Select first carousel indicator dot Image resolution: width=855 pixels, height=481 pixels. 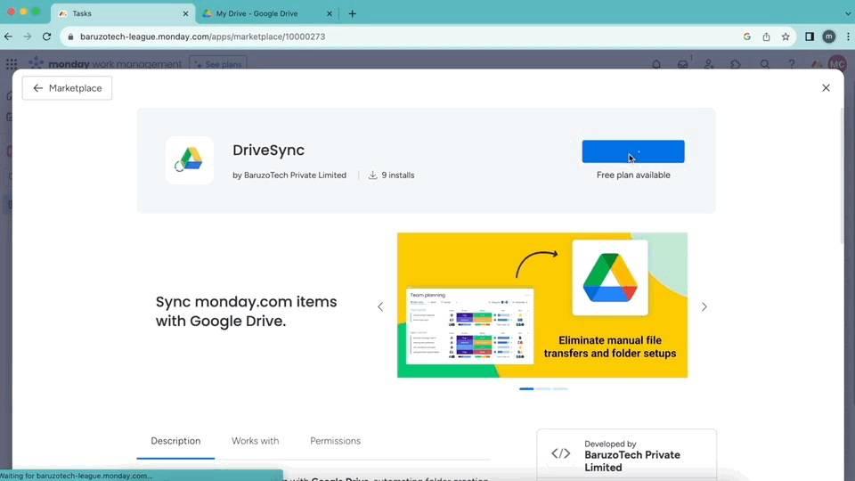click(x=526, y=389)
